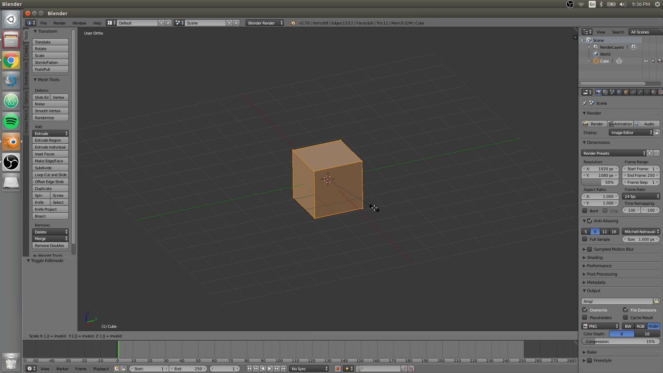Add a new screen layout with plus icon

coord(161,23)
